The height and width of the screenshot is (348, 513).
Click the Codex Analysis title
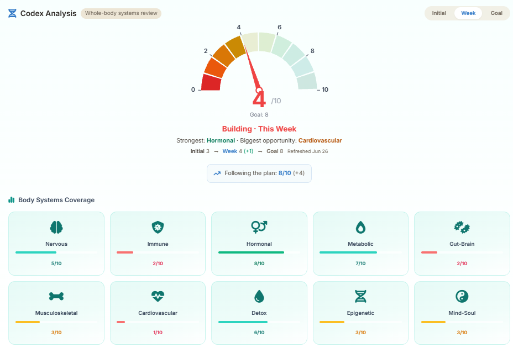tap(49, 13)
